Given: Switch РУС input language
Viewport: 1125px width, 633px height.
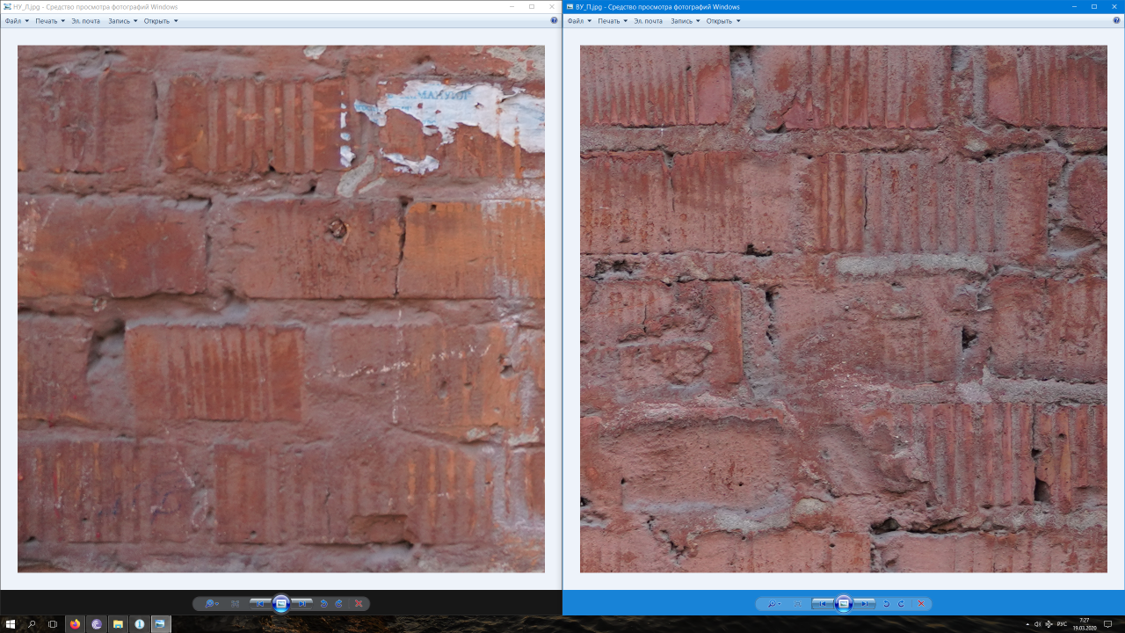Looking at the screenshot, I should click(1062, 624).
